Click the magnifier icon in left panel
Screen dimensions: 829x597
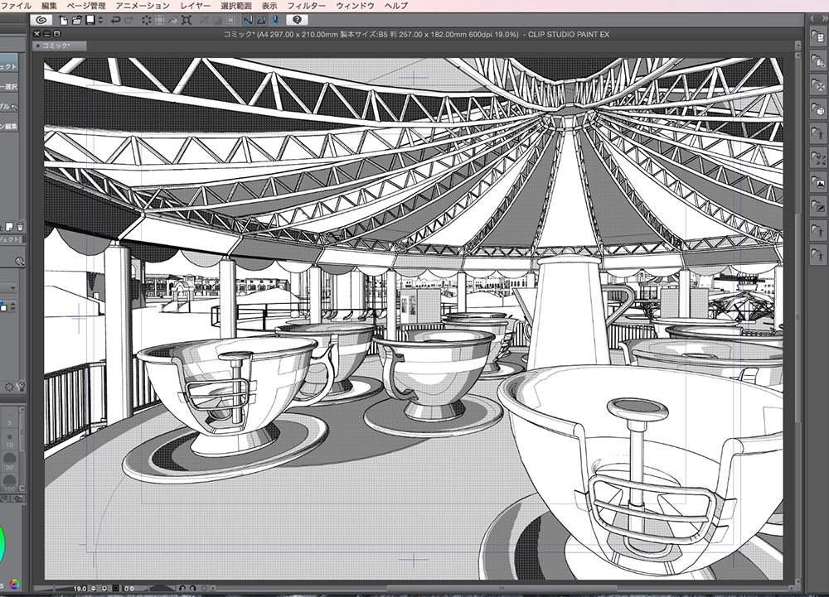click(x=20, y=262)
